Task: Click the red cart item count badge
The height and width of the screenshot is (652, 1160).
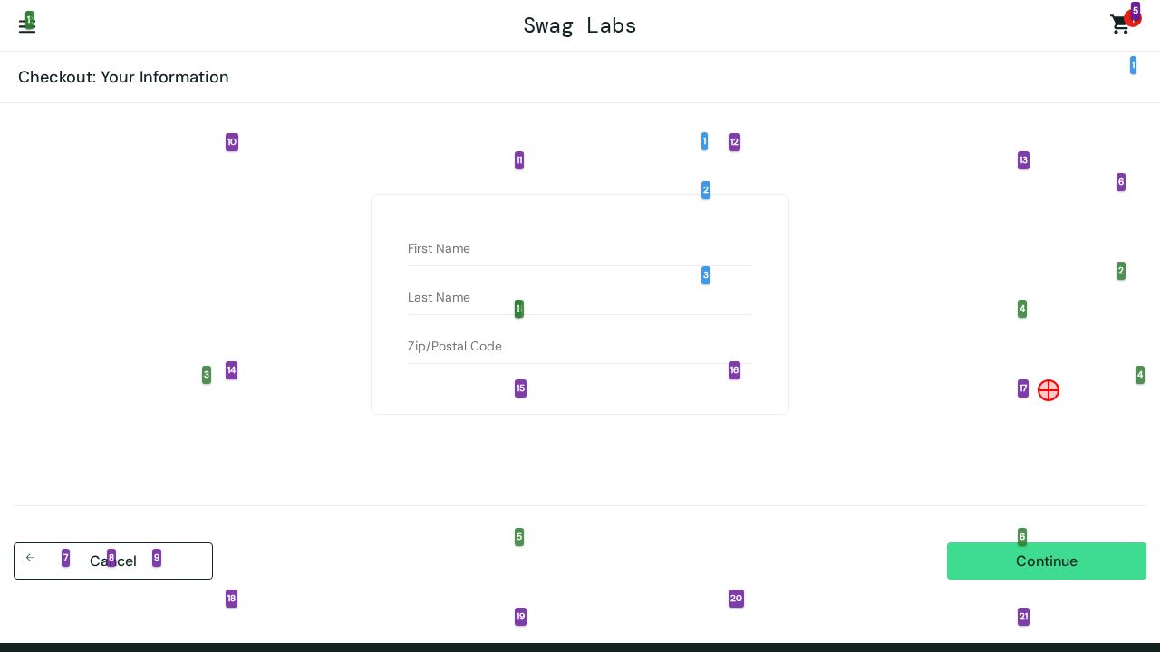Action: [x=1133, y=19]
